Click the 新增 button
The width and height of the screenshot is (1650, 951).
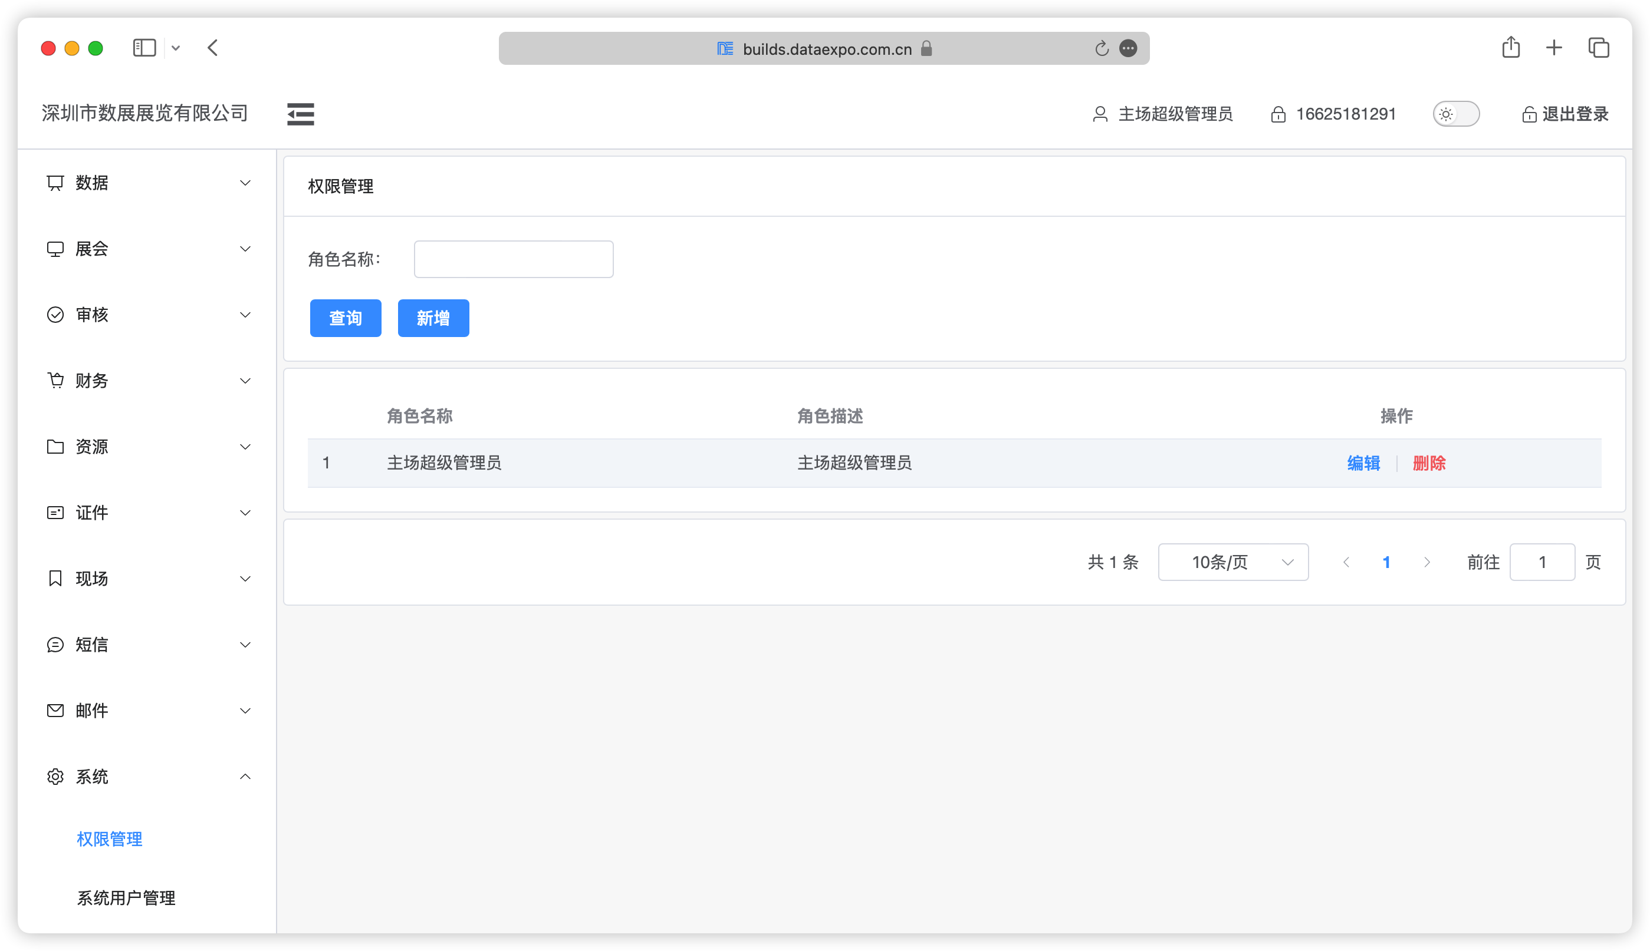(x=433, y=318)
